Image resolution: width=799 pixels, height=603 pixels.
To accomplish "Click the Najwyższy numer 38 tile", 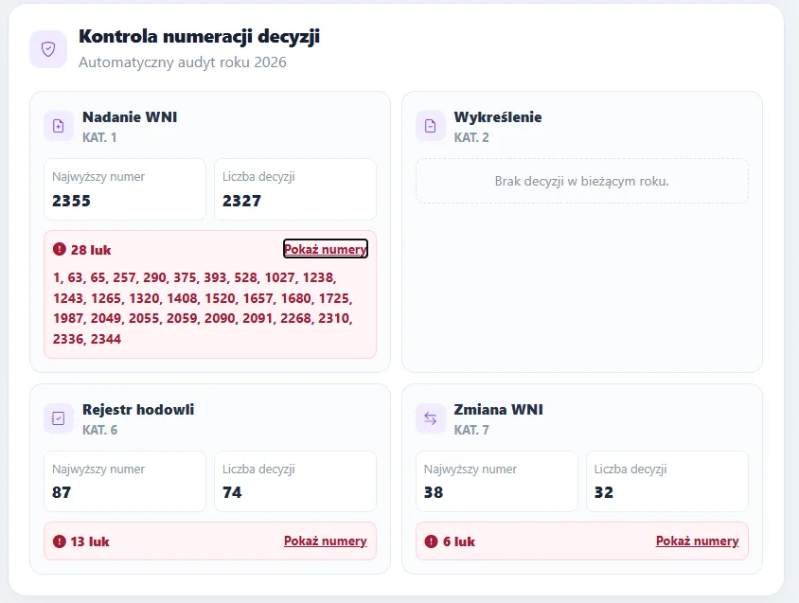I will (497, 481).
